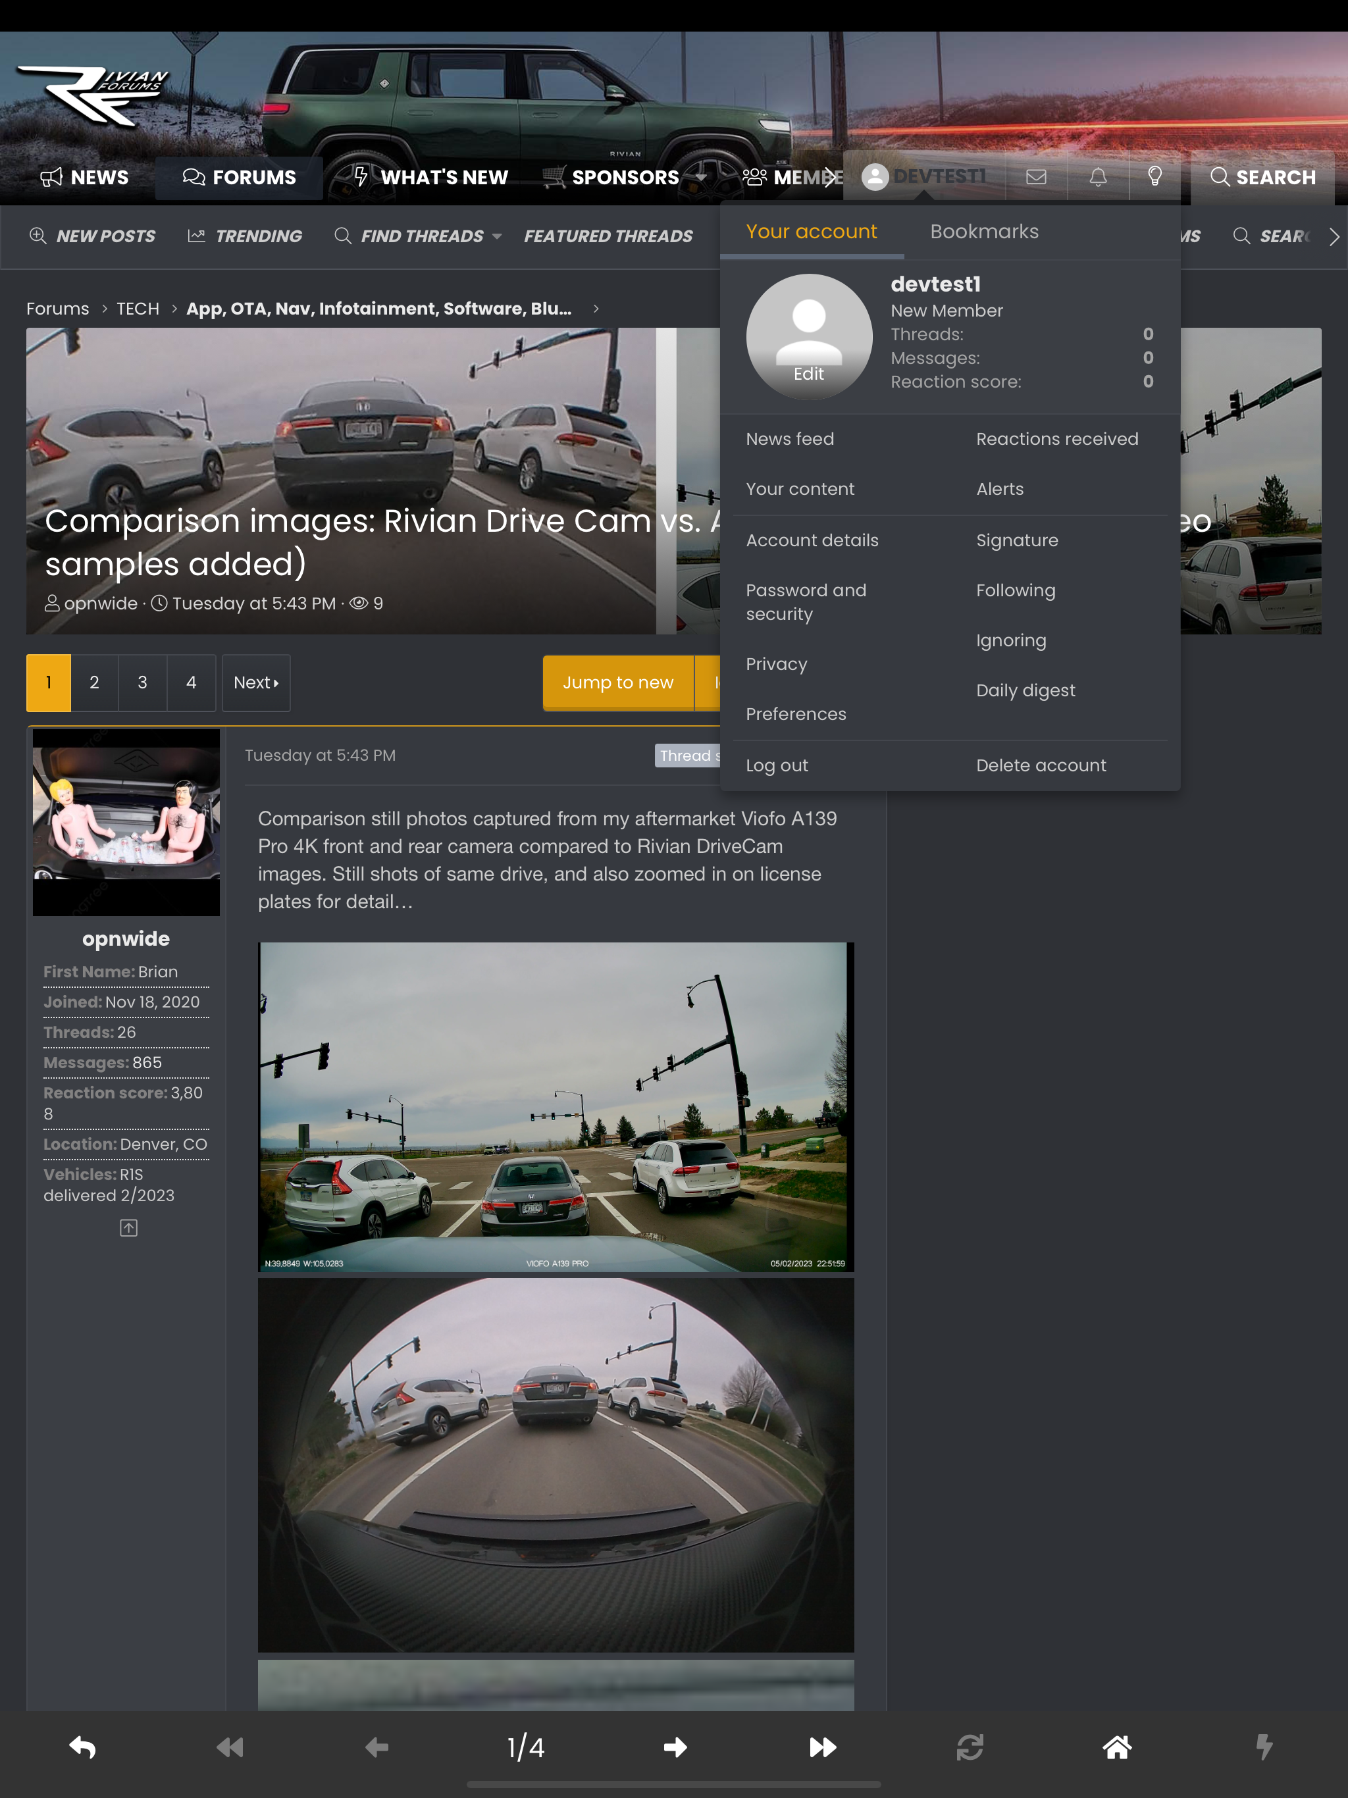Open the top SEARCH button

click(x=1262, y=177)
